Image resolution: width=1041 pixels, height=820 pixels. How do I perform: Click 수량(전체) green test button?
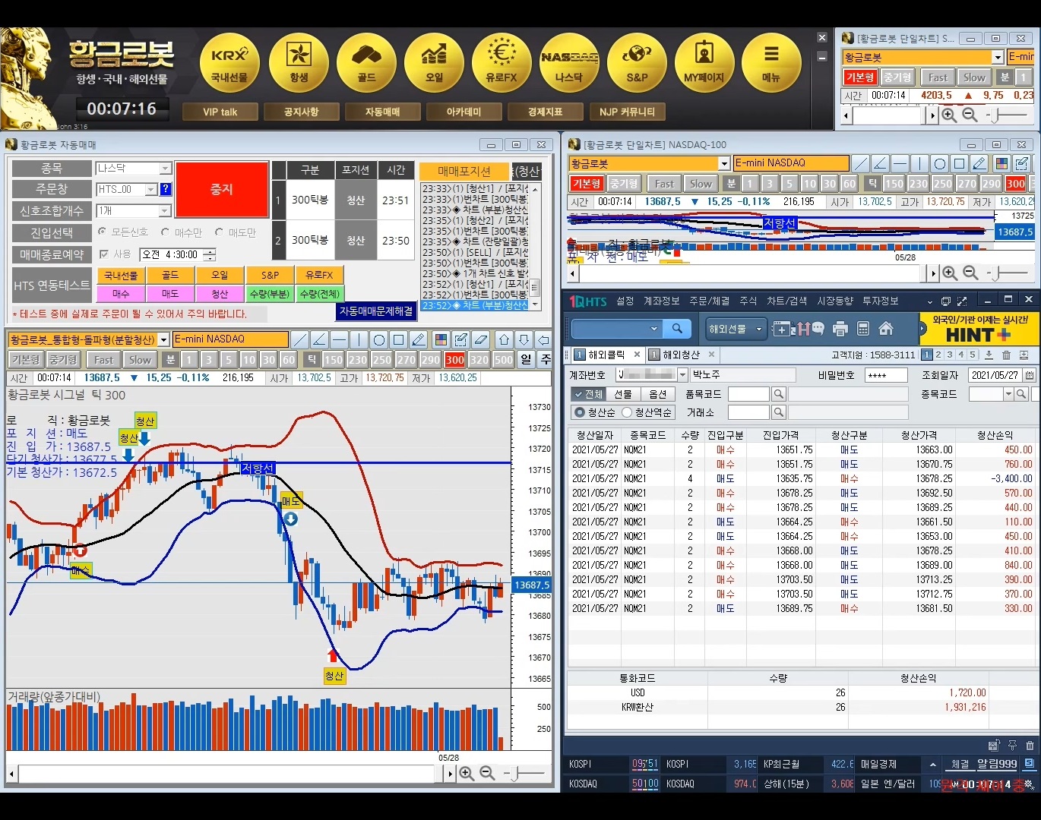(x=320, y=293)
